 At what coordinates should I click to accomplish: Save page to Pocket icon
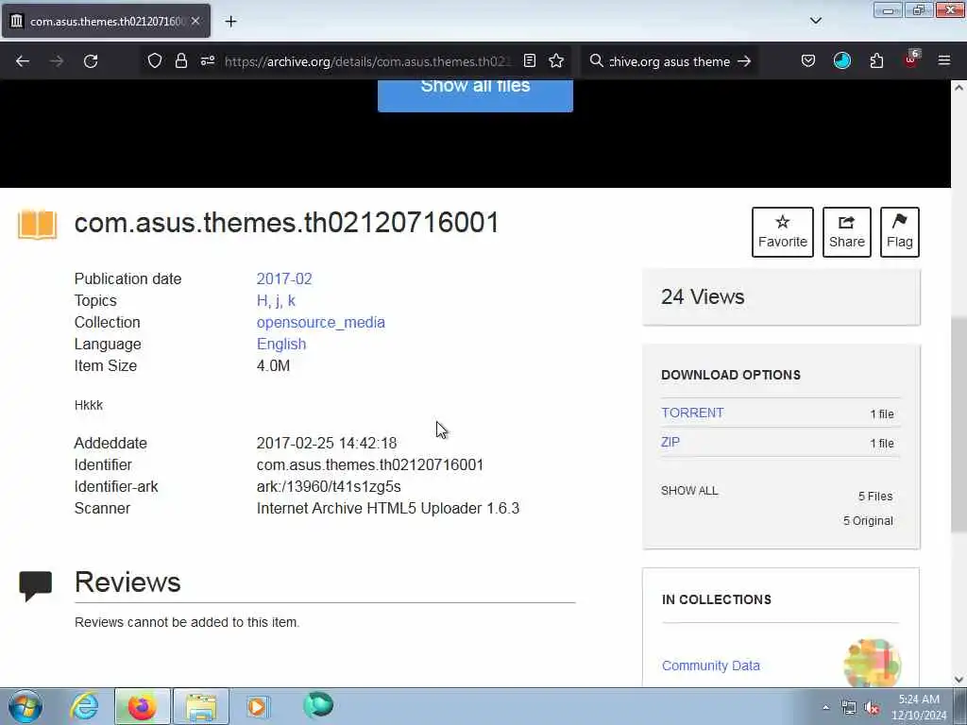[808, 60]
